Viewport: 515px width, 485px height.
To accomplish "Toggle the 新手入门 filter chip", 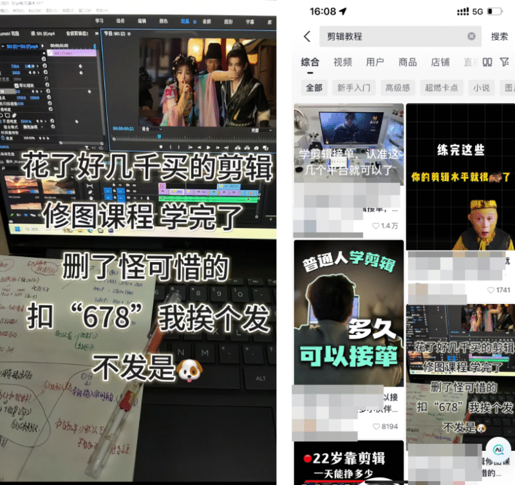I will pyautogui.click(x=353, y=87).
